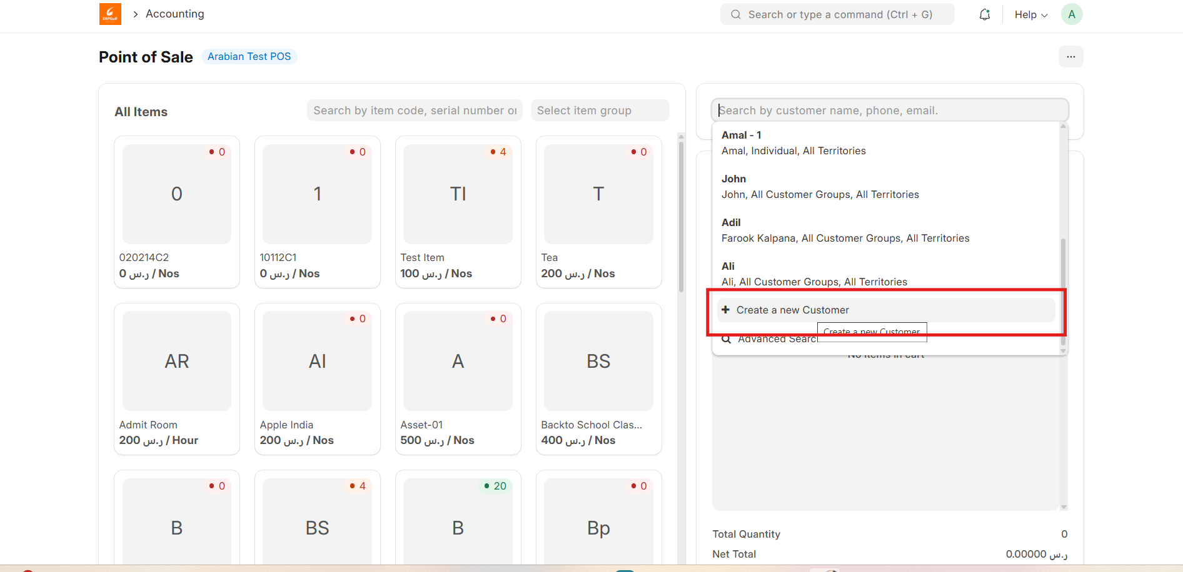Click Arabian Test POS profile badge
This screenshot has height=572, width=1183.
point(249,56)
